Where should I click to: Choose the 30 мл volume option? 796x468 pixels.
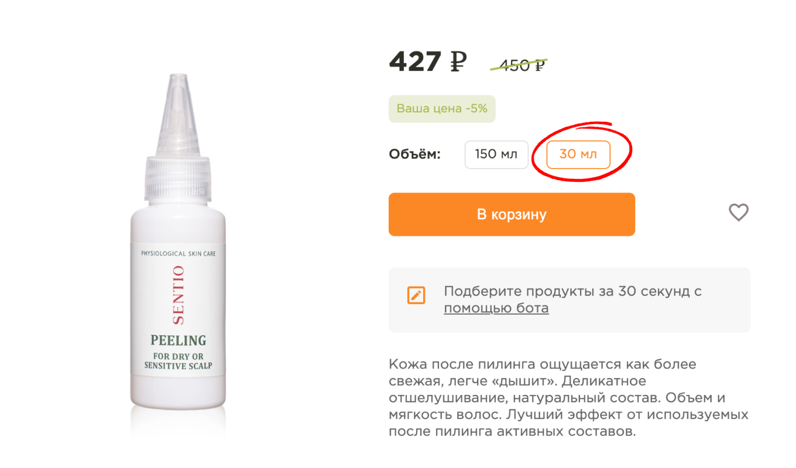(578, 154)
